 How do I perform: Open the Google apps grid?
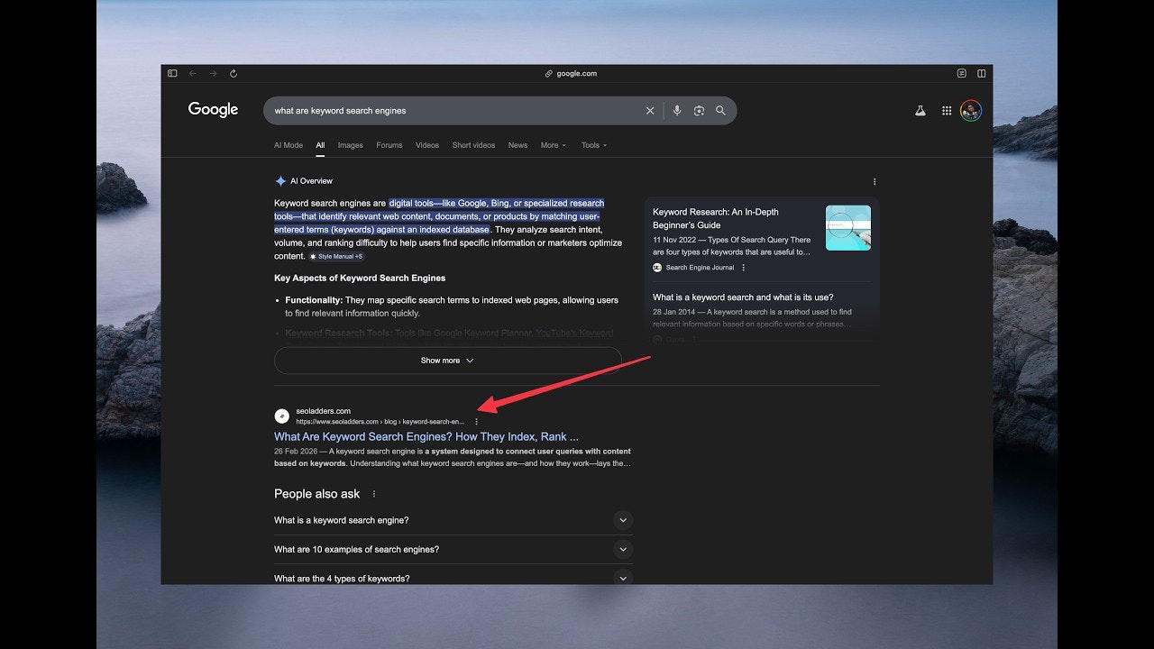[x=947, y=111]
